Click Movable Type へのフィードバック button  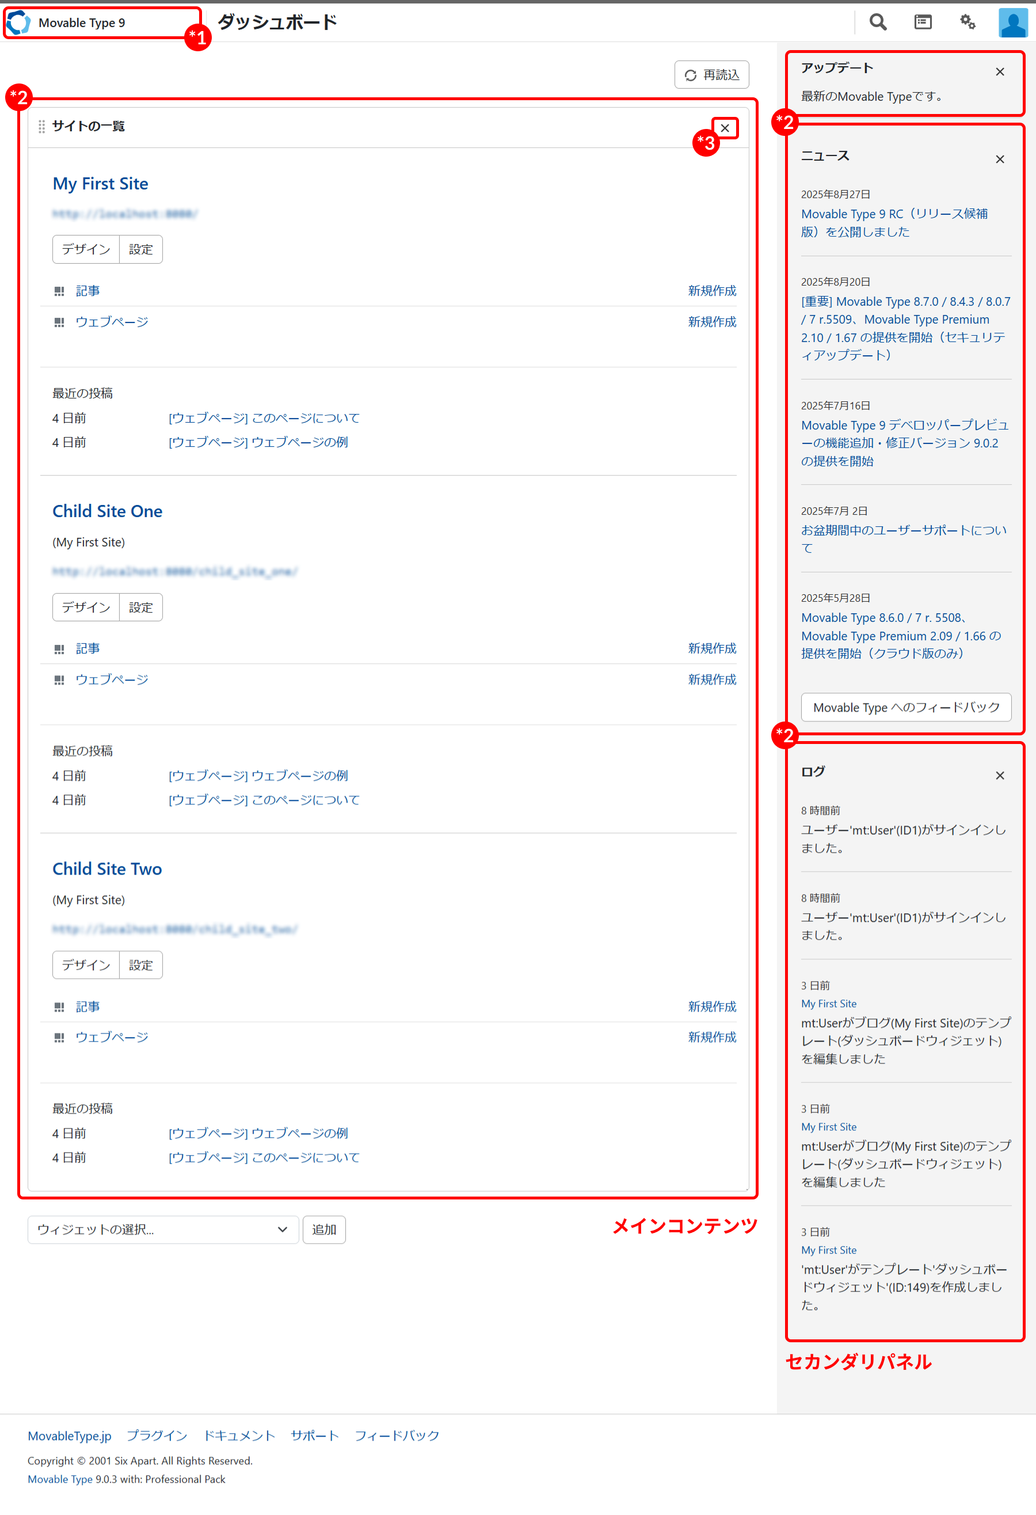pos(906,707)
